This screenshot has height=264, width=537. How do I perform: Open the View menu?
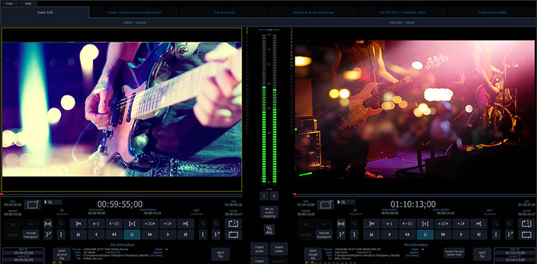pos(10,3)
